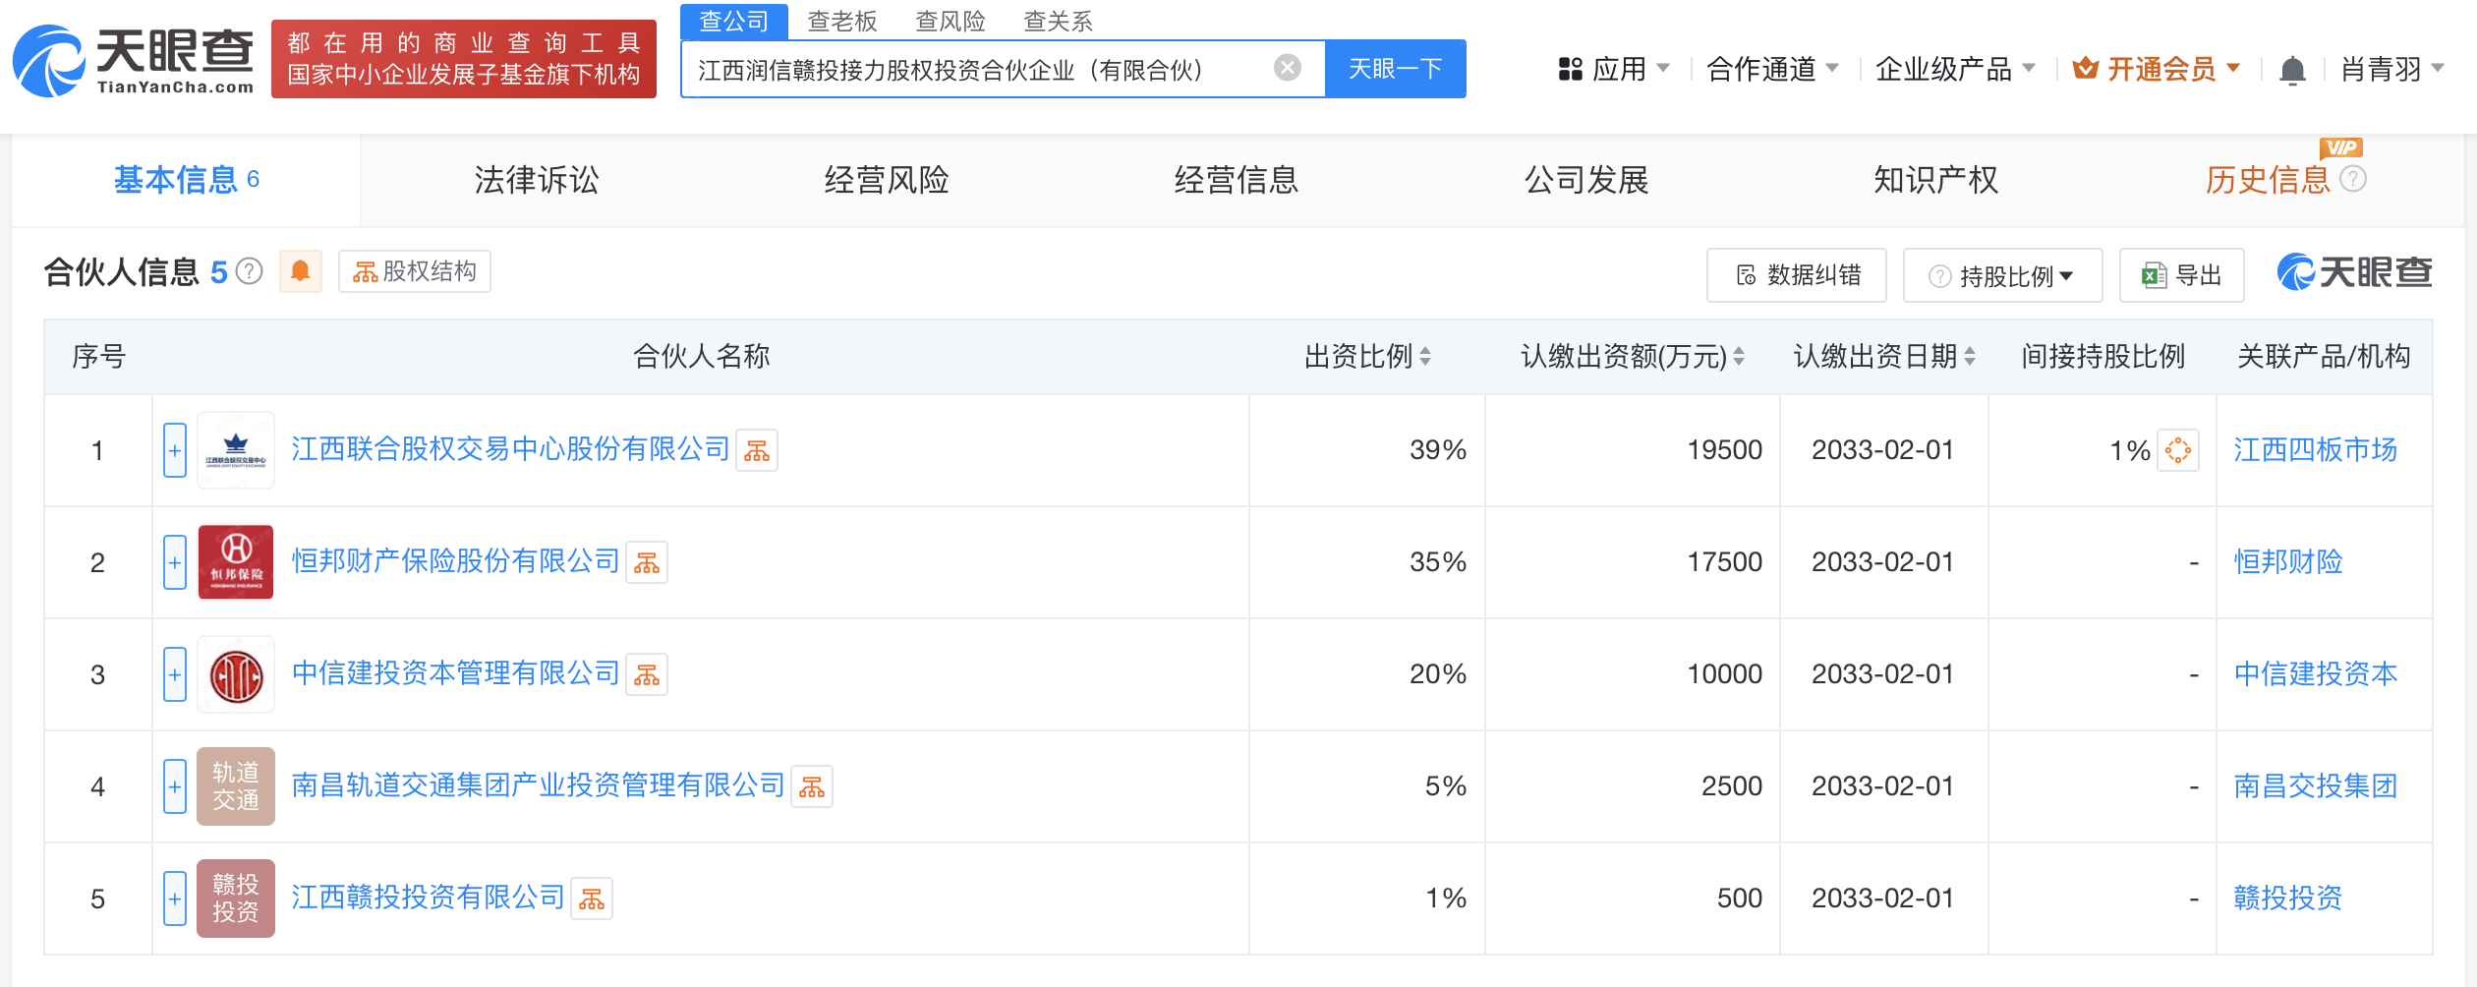Open the 肖青羽 user account menu
Viewport: 2477px width, 987px height.
pyautogui.click(x=2392, y=69)
